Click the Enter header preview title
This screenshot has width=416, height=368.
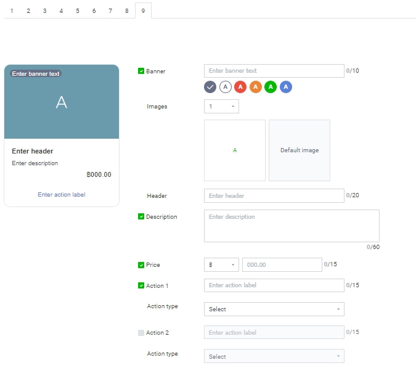[33, 151]
